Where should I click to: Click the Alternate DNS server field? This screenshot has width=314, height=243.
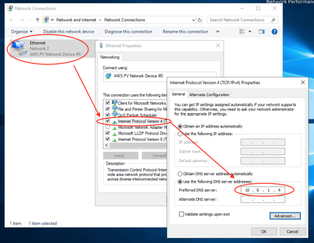click(263, 199)
